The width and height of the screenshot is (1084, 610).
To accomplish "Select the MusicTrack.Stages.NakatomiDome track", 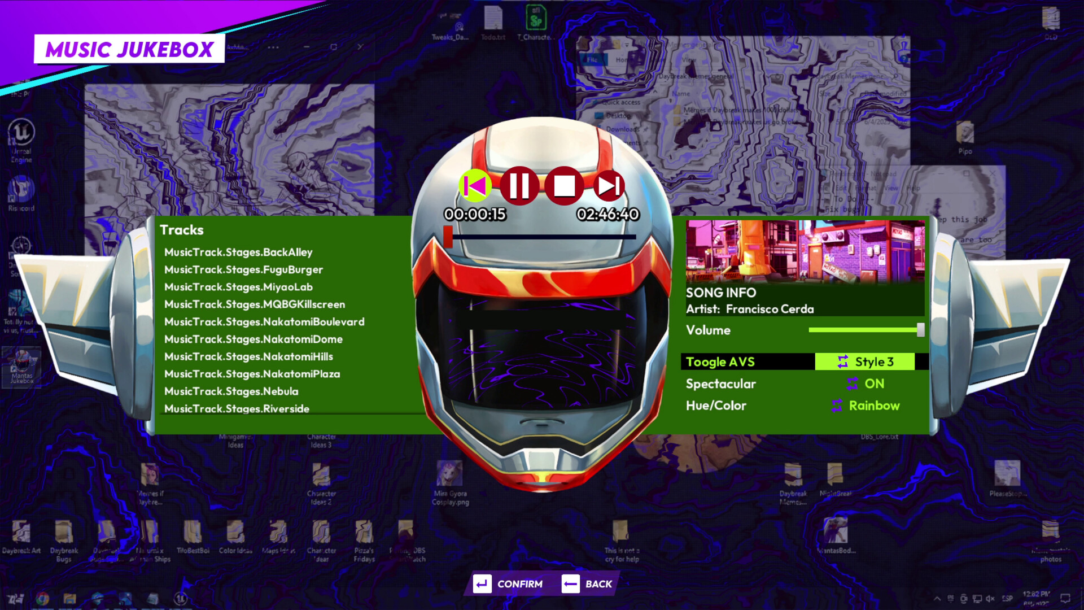I will tap(253, 339).
